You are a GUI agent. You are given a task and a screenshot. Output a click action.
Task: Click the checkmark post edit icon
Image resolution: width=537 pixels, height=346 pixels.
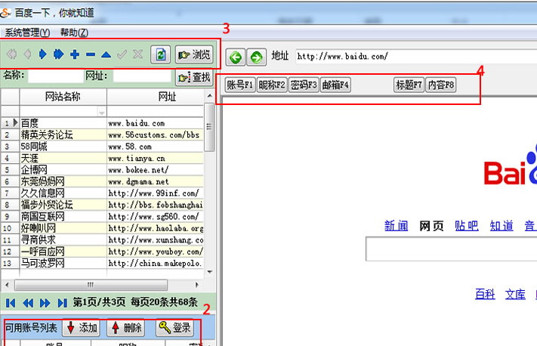point(122,54)
